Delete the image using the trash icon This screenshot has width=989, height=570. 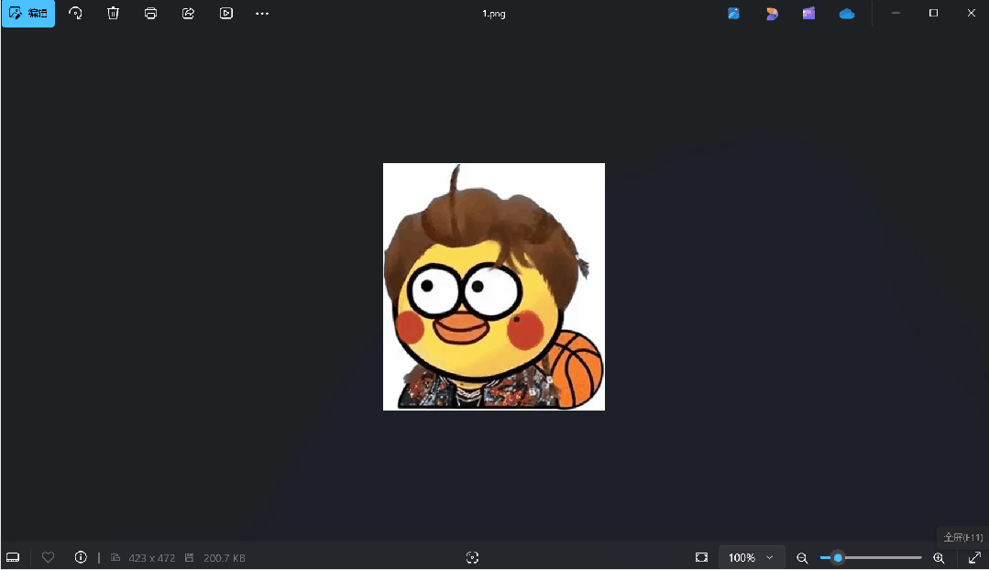pyautogui.click(x=113, y=14)
